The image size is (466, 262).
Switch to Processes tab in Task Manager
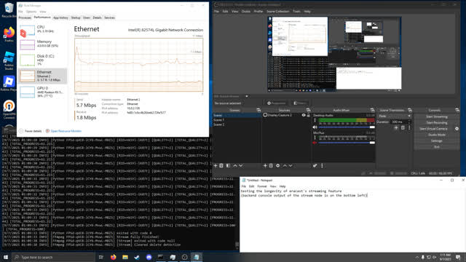[x=25, y=17]
